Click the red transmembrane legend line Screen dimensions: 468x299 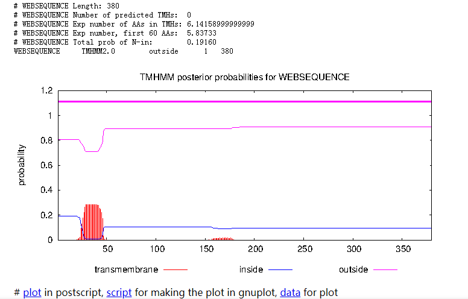(x=175, y=269)
